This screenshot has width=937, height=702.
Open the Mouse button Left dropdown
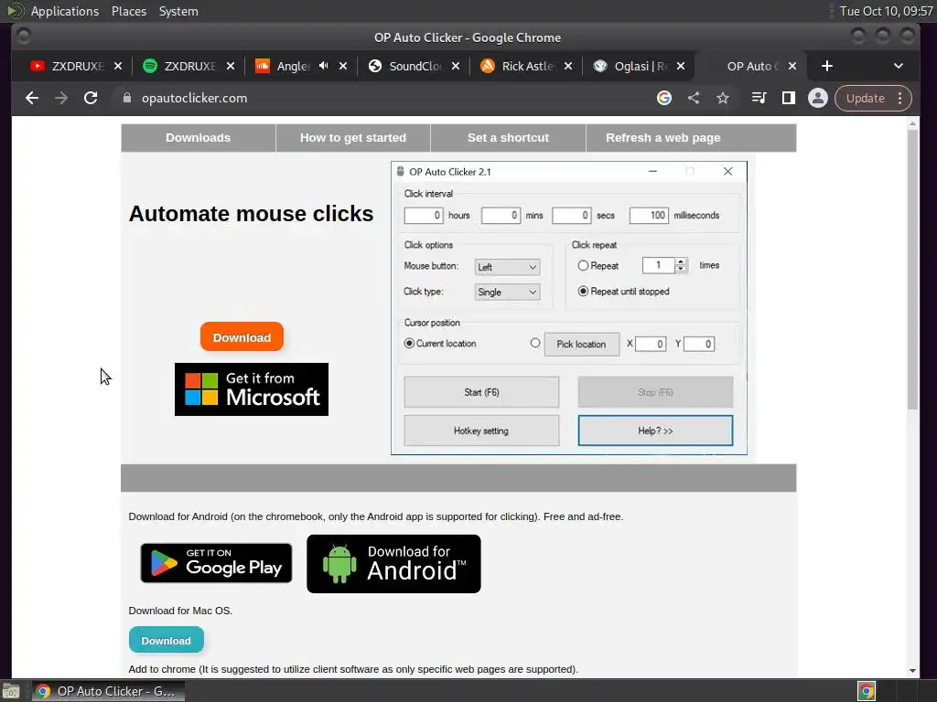[507, 267]
